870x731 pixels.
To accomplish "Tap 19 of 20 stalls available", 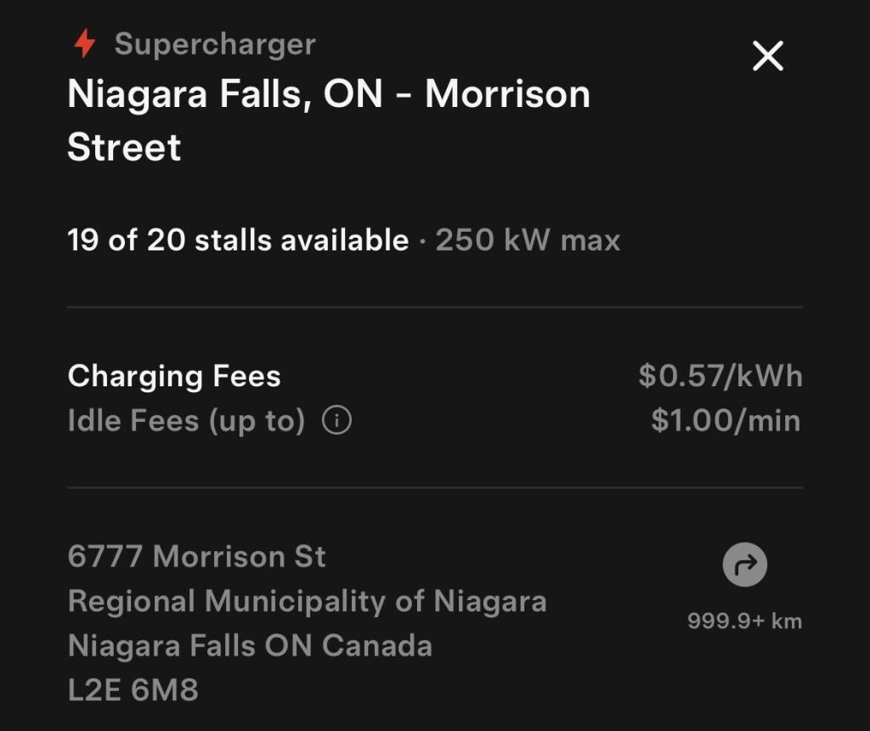I will (x=238, y=240).
